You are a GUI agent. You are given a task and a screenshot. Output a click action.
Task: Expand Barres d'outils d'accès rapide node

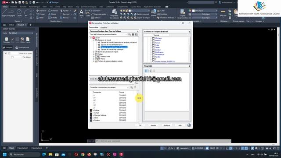(94, 52)
